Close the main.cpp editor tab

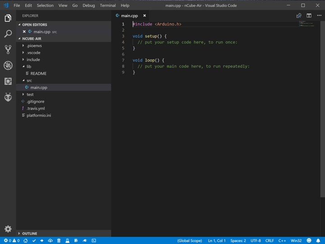coord(144,15)
